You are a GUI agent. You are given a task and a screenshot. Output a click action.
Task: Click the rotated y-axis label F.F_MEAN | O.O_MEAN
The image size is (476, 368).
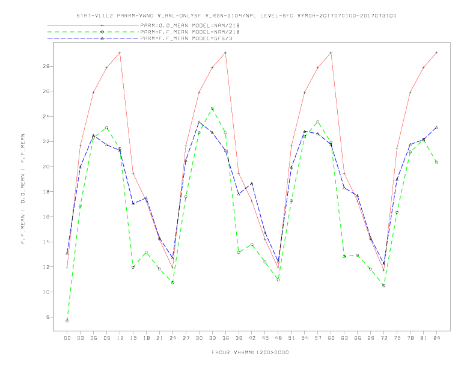tap(23, 189)
